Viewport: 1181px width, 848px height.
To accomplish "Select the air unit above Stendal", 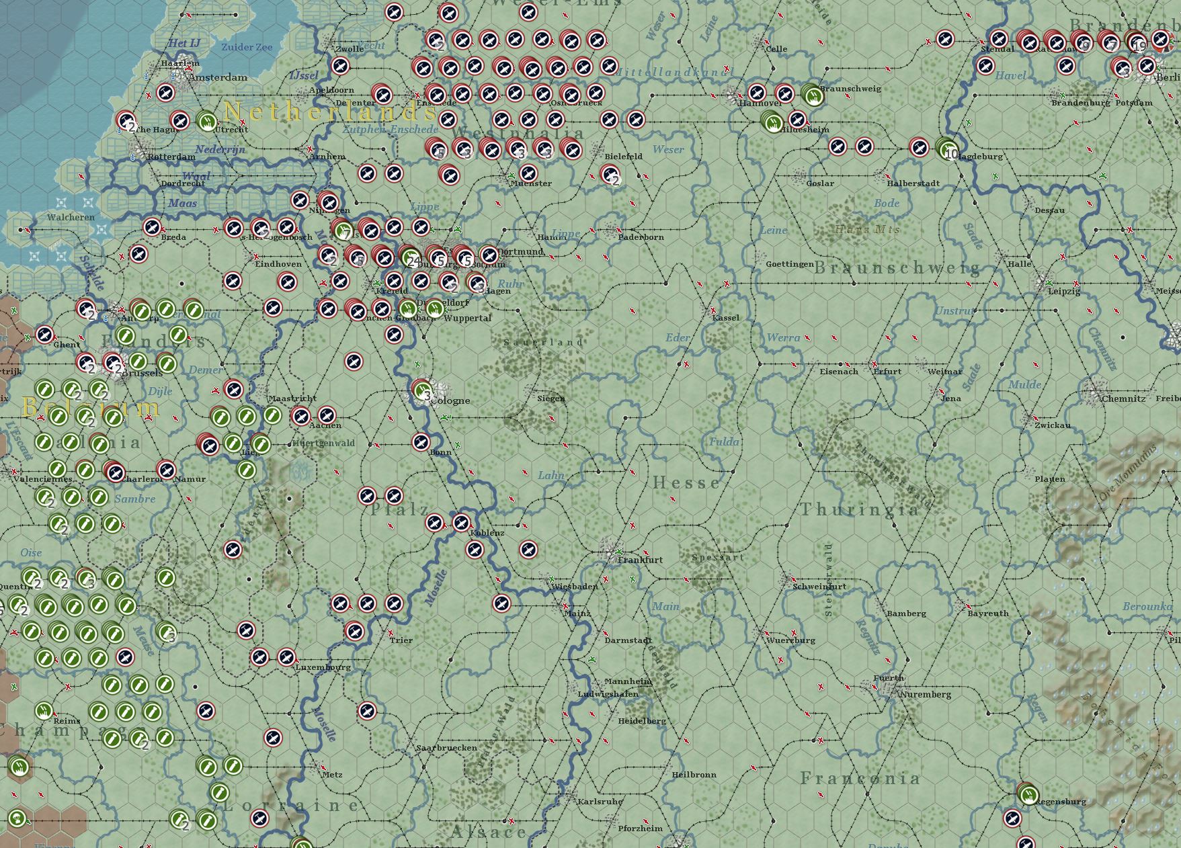I will coord(1000,38).
